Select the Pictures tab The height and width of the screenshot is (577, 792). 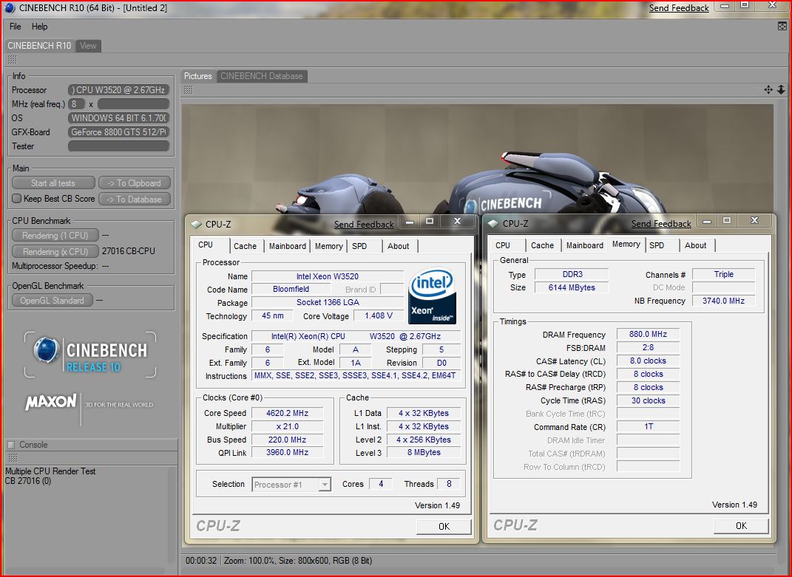coord(198,75)
